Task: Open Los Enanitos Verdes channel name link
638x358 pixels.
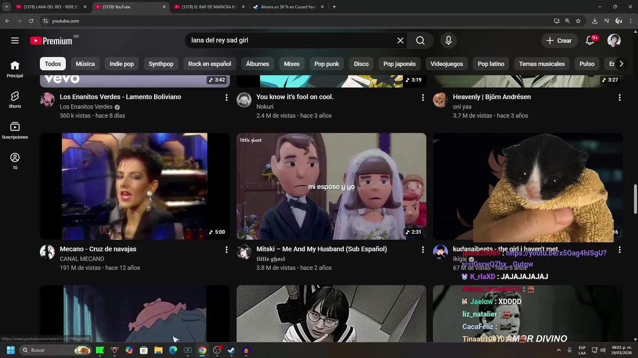Action: [86, 107]
